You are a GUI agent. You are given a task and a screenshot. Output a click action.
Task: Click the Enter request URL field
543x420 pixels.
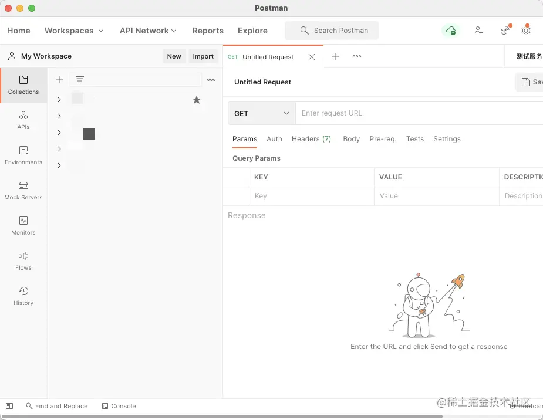(x=419, y=113)
